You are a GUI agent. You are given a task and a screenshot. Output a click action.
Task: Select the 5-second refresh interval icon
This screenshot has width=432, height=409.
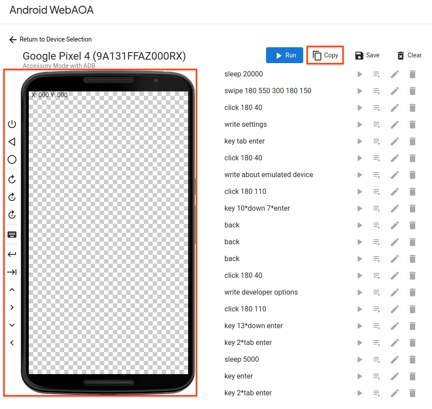click(x=12, y=197)
